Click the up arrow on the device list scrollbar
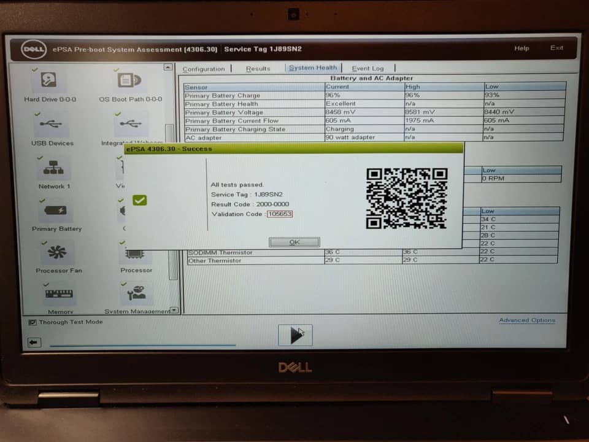Viewport: 589px width, 442px height. (x=168, y=68)
